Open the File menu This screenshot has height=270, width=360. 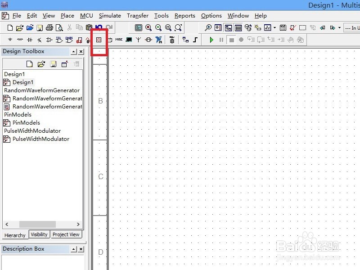click(x=17, y=16)
